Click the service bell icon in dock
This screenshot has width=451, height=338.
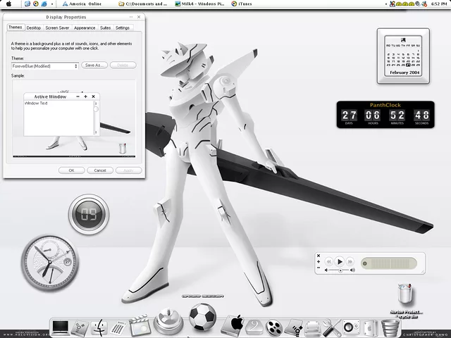(168, 322)
